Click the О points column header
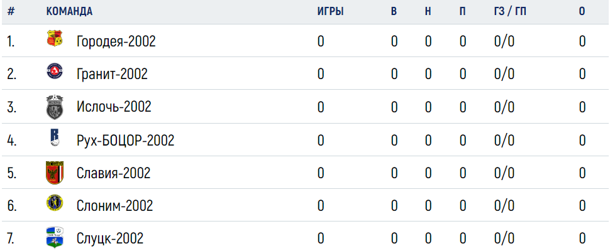The width and height of the screenshot is (610, 251). pos(582,12)
